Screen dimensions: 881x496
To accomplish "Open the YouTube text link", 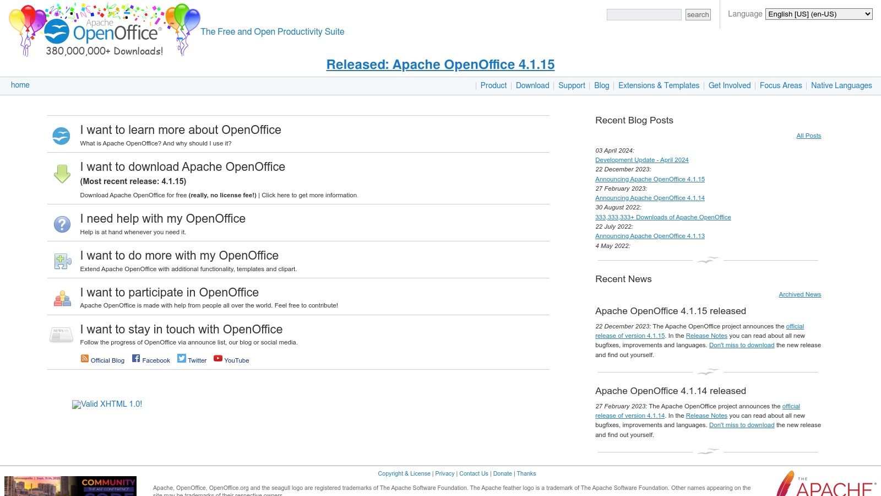I will point(237,360).
